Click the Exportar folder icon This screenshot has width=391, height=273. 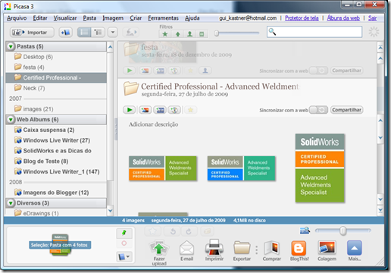[x=242, y=248]
